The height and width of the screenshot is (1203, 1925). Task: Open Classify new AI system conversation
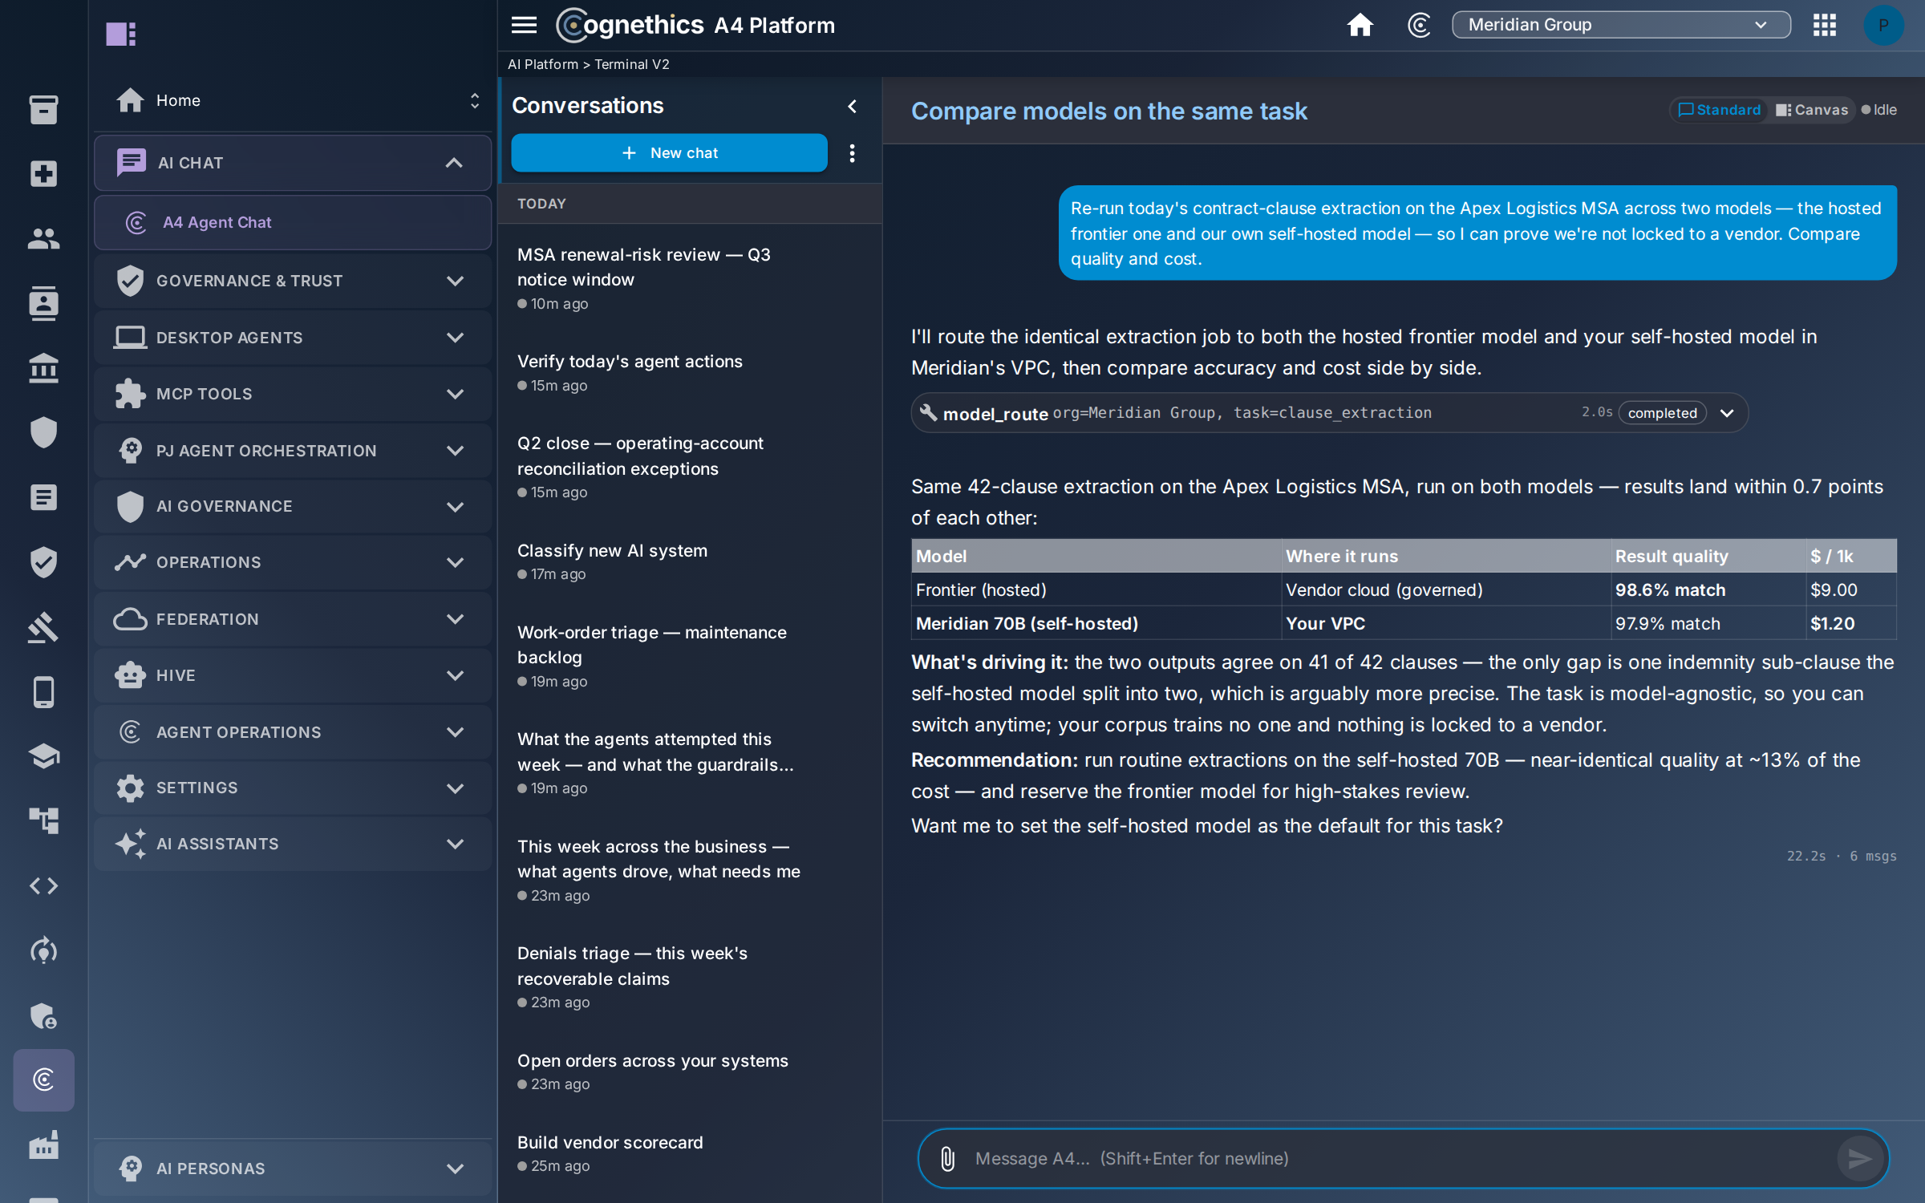click(690, 561)
